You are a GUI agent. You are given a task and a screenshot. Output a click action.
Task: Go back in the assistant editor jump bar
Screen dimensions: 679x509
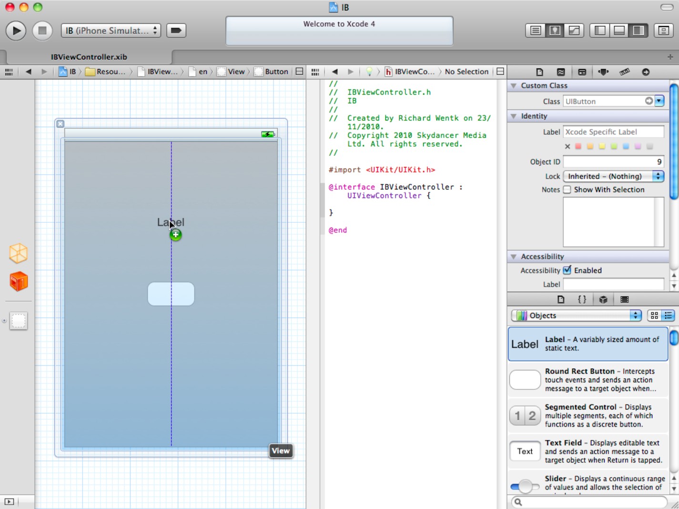(x=335, y=72)
